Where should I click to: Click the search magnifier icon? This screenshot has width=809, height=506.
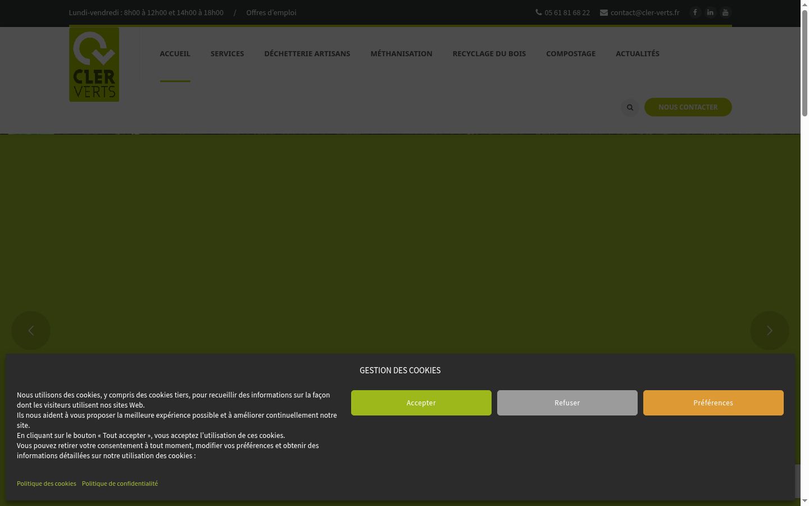[x=630, y=107]
